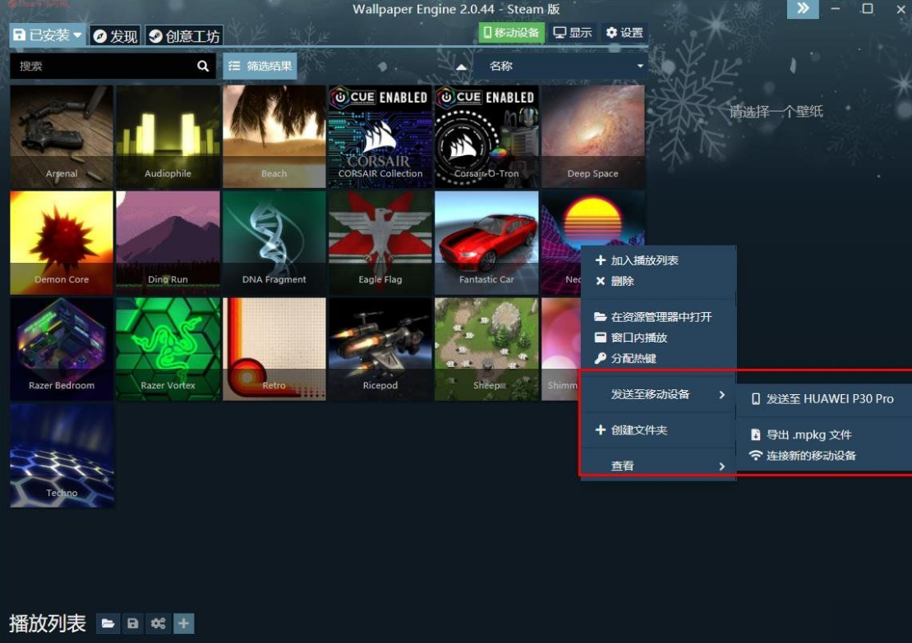The width and height of the screenshot is (912, 643).
Task: Switch to the 创意工坊 tab
Action: coord(184,36)
